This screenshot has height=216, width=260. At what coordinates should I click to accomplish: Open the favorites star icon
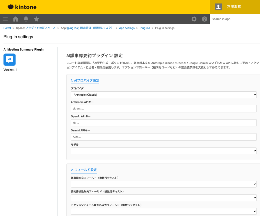pyautogui.click(x=36, y=19)
